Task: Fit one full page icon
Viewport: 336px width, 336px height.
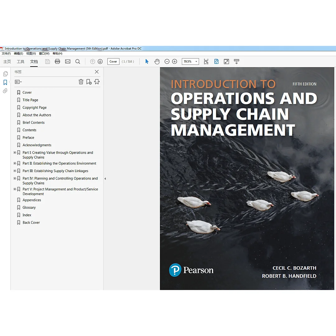Action: [x=217, y=62]
